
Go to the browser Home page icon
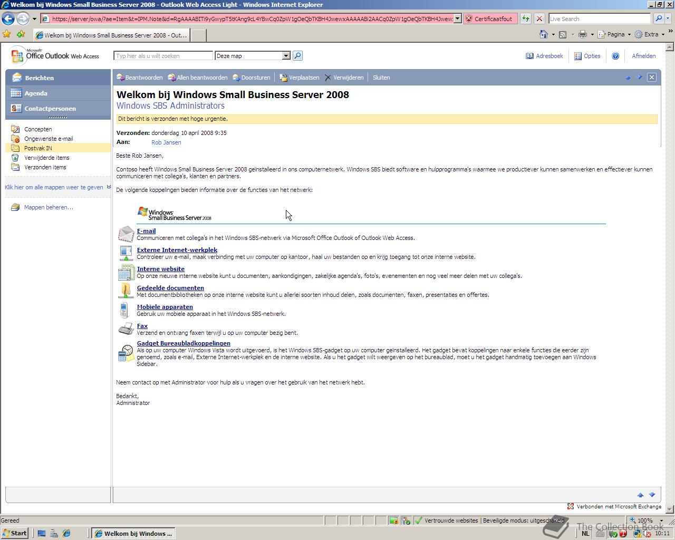pyautogui.click(x=544, y=34)
